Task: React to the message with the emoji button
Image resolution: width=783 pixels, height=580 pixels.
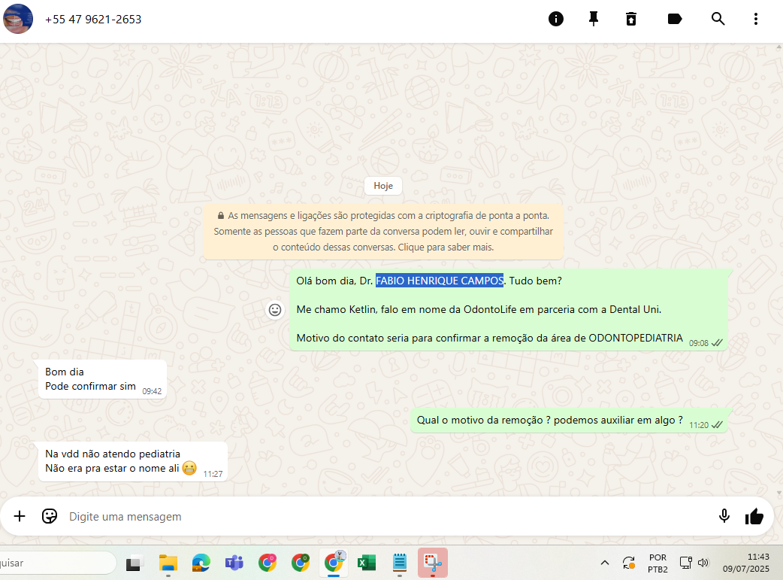Action: point(274,310)
